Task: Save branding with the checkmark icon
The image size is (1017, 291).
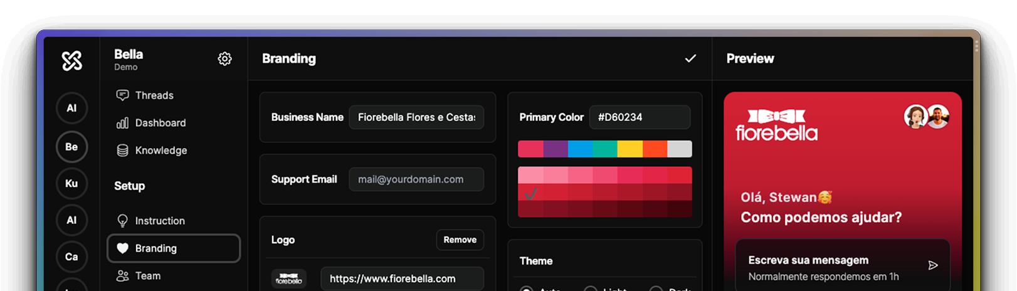Action: point(690,58)
